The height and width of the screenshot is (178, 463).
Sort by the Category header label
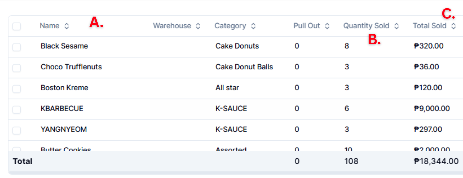click(x=230, y=26)
